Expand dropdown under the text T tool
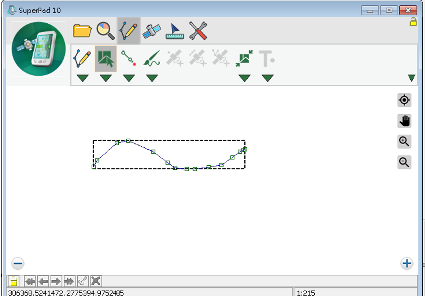The height and width of the screenshot is (296, 425). pos(268,78)
